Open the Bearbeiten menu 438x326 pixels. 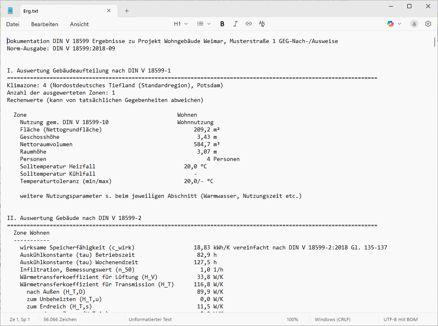(x=45, y=24)
